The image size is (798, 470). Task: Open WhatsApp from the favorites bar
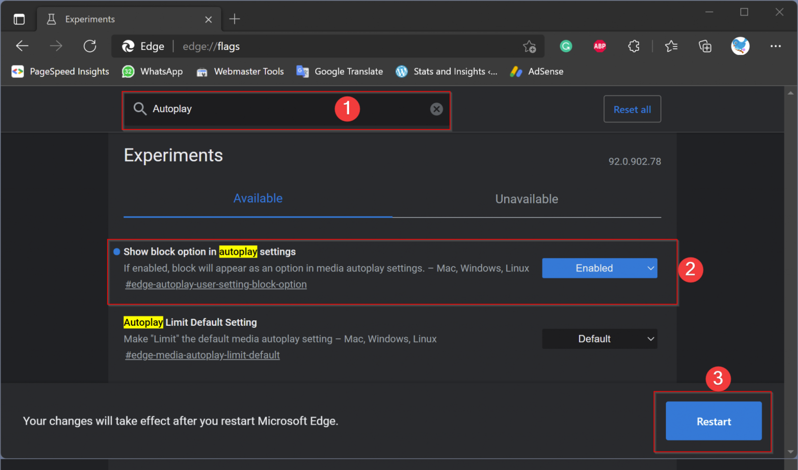(x=152, y=71)
